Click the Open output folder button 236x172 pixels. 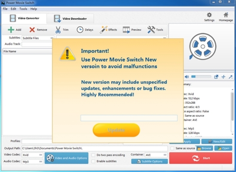coord(224,148)
